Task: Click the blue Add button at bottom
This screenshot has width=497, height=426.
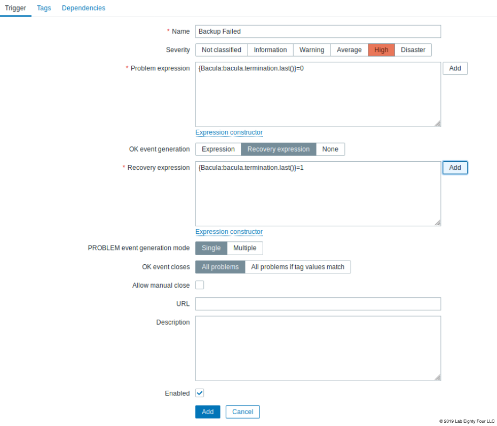Action: (208, 412)
